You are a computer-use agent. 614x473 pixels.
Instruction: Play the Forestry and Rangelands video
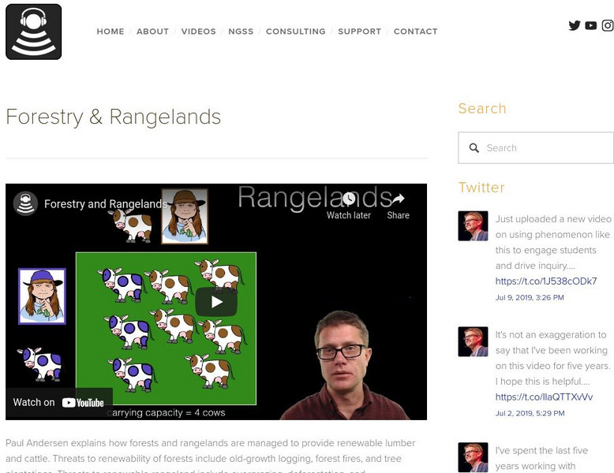216,302
